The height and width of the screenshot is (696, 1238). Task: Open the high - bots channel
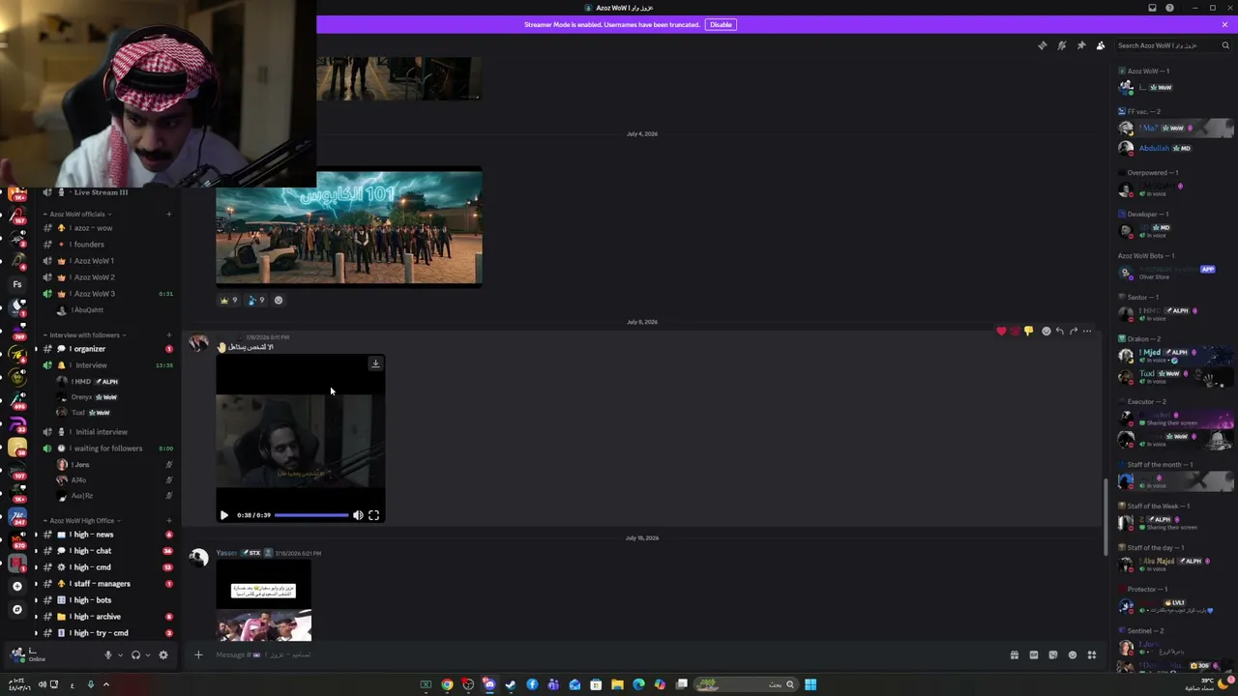[107, 600]
